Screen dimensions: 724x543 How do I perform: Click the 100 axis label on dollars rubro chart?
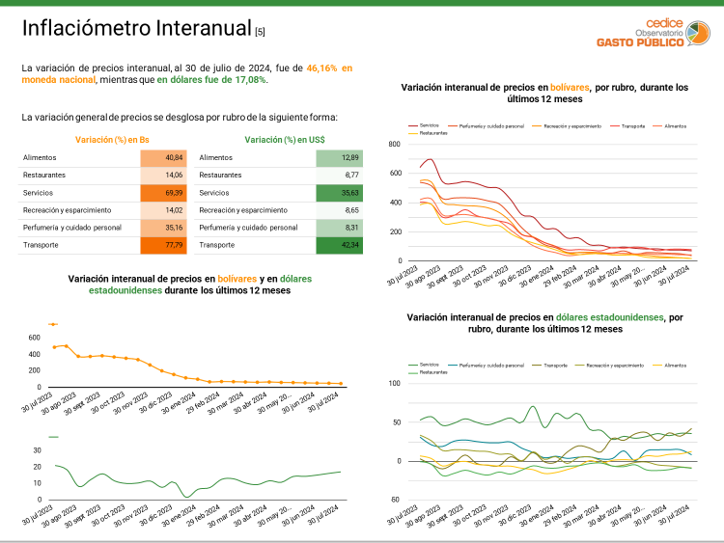point(394,383)
